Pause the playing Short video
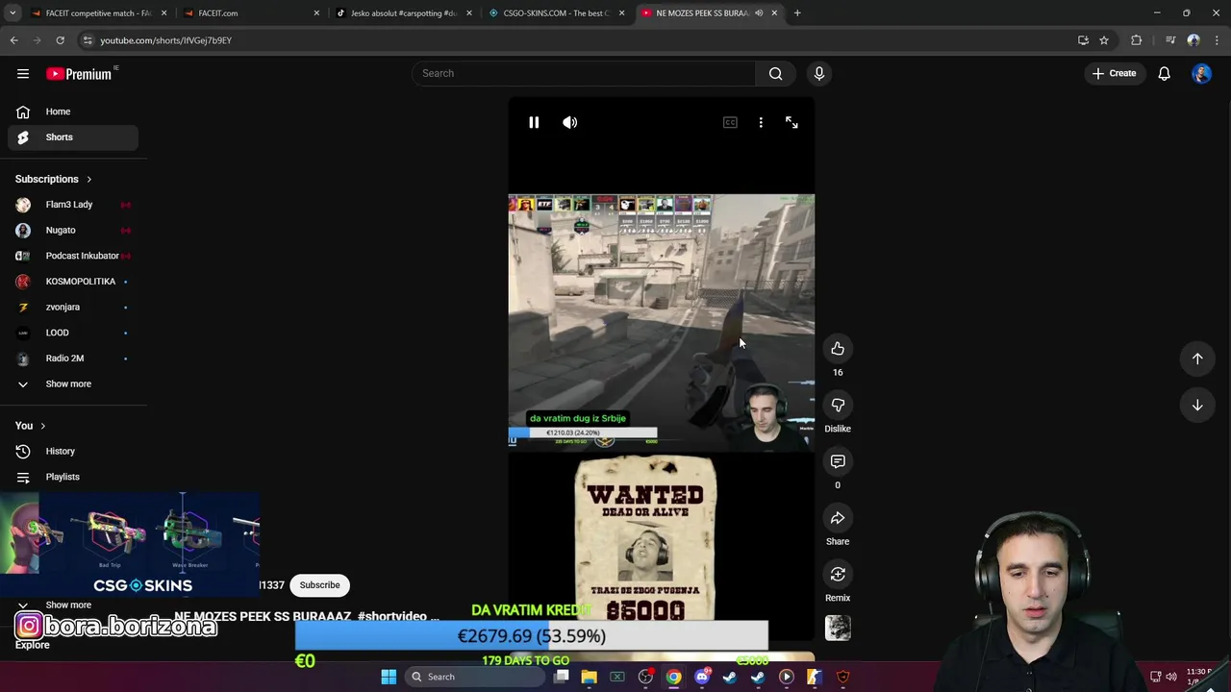Screen dimensions: 1231x692 tap(534, 122)
